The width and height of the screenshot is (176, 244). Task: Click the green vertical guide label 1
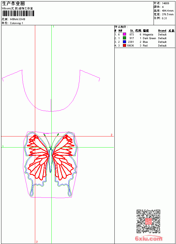pos(53,27)
